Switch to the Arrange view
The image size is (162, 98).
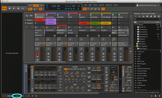[10, 96]
